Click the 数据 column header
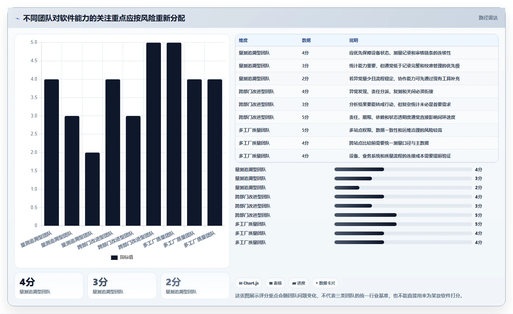The image size is (513, 314). (306, 40)
